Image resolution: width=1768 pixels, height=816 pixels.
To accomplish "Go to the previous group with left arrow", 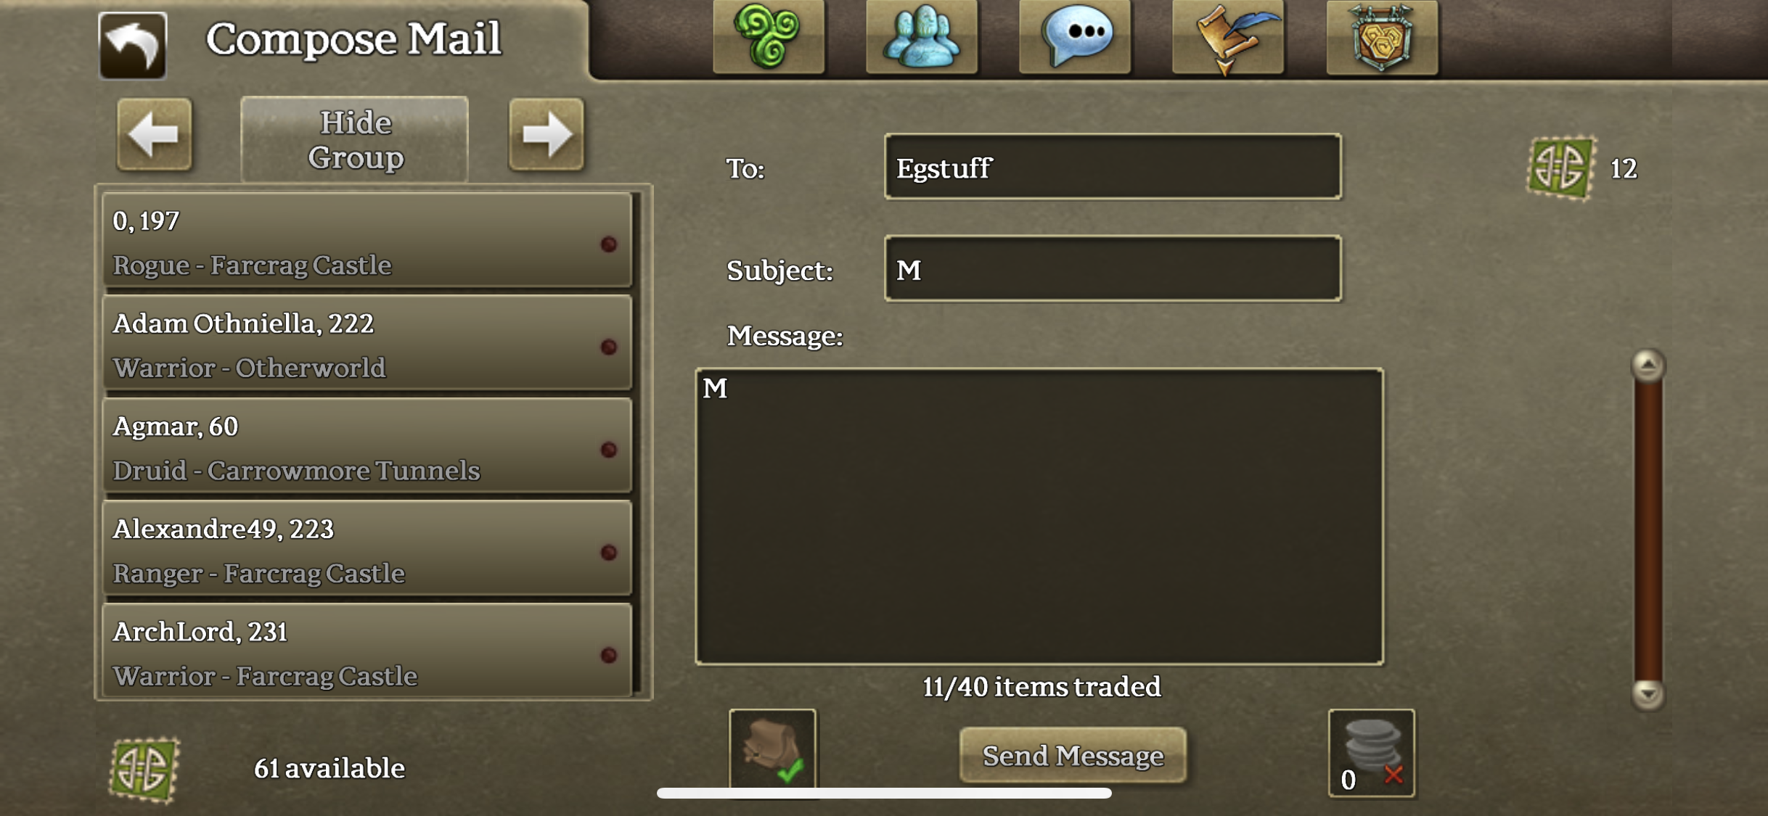I will pyautogui.click(x=154, y=134).
